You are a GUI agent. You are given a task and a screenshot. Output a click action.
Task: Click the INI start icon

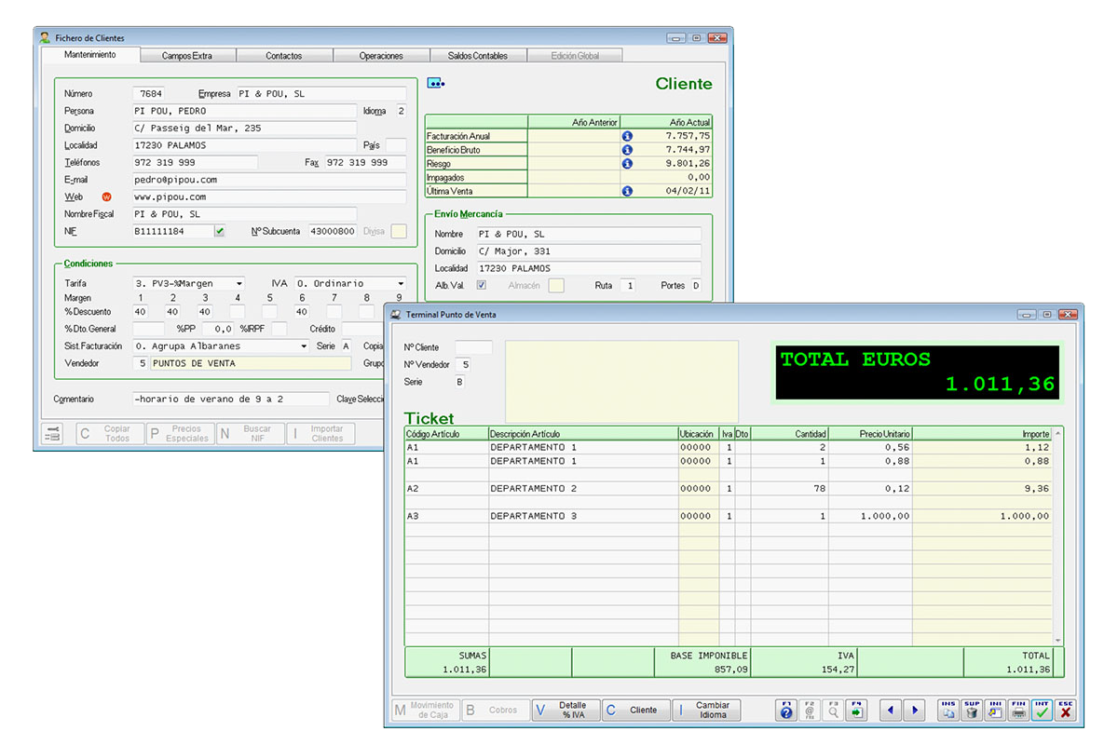995,711
